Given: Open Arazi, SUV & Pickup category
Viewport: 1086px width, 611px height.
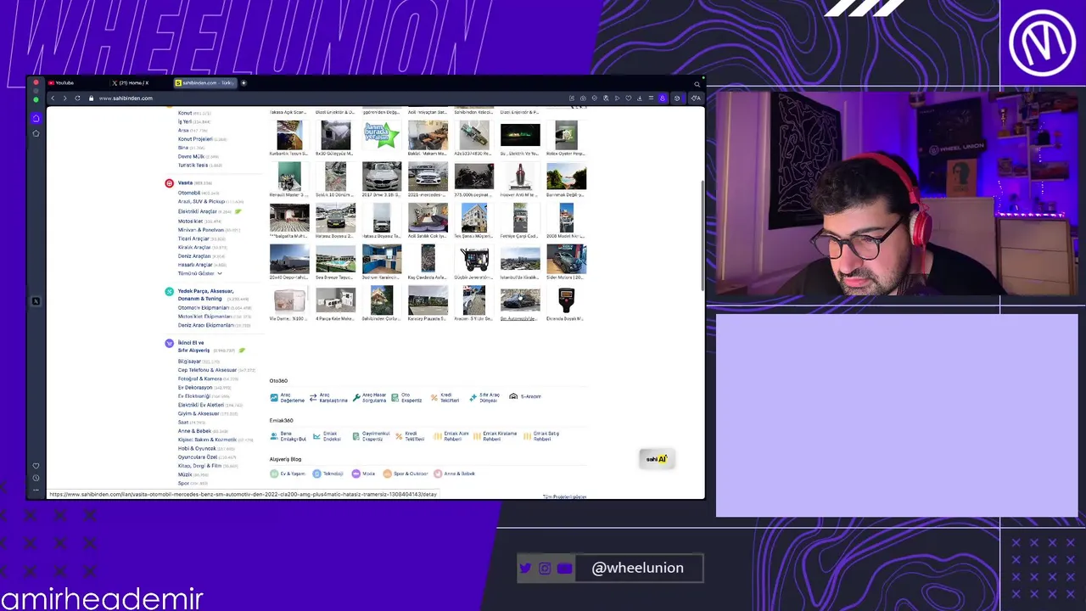Looking at the screenshot, I should (201, 202).
